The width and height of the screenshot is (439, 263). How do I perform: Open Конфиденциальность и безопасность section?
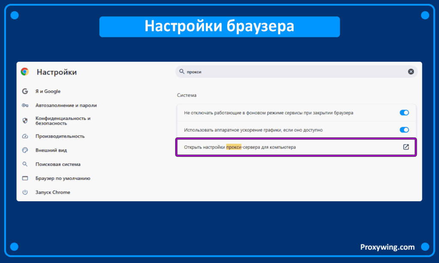(63, 121)
